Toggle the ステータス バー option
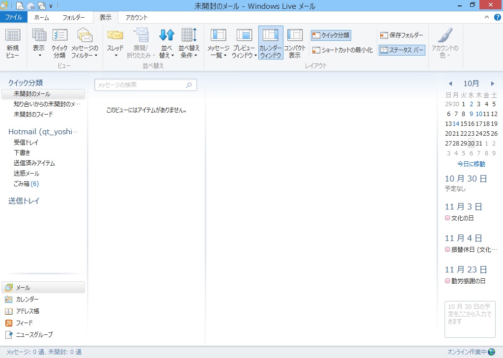The image size is (503, 358). coord(402,50)
